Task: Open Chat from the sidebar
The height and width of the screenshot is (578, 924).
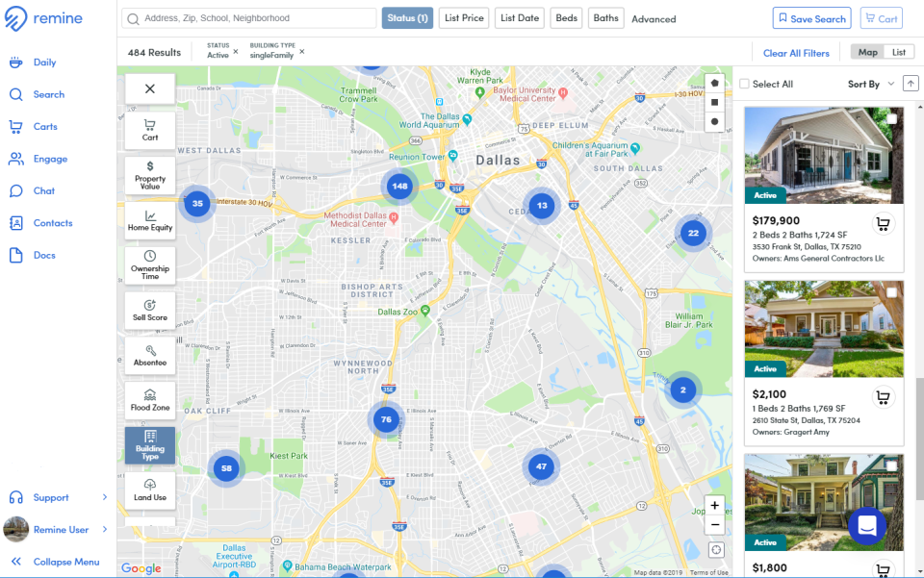Action: tap(32, 190)
